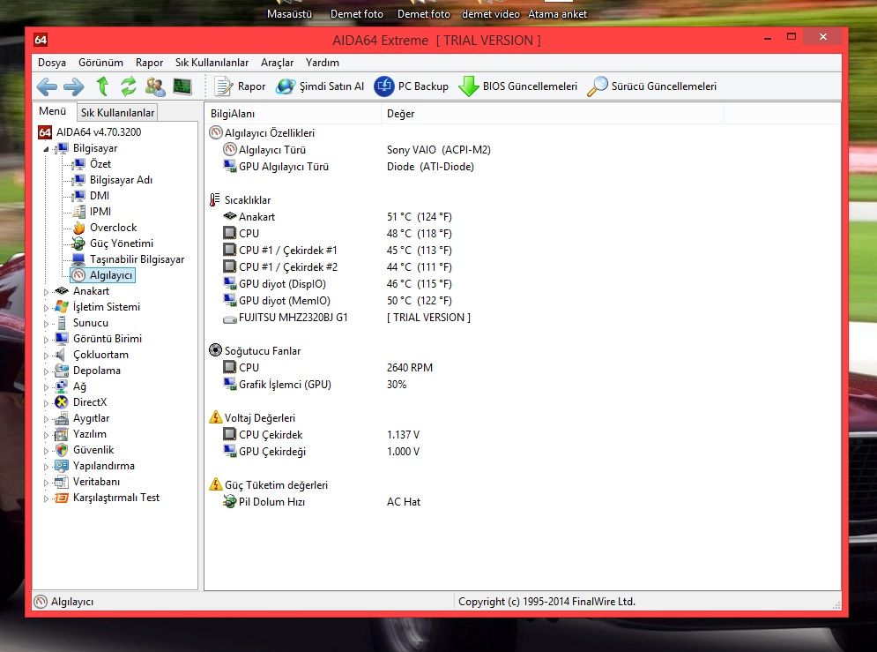This screenshot has height=652, width=877.
Task: Open Sürücü Güncellemeleri
Action: coord(651,86)
